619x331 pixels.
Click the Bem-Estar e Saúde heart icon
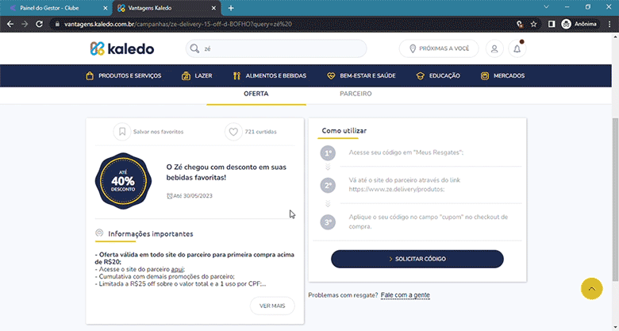(331, 76)
